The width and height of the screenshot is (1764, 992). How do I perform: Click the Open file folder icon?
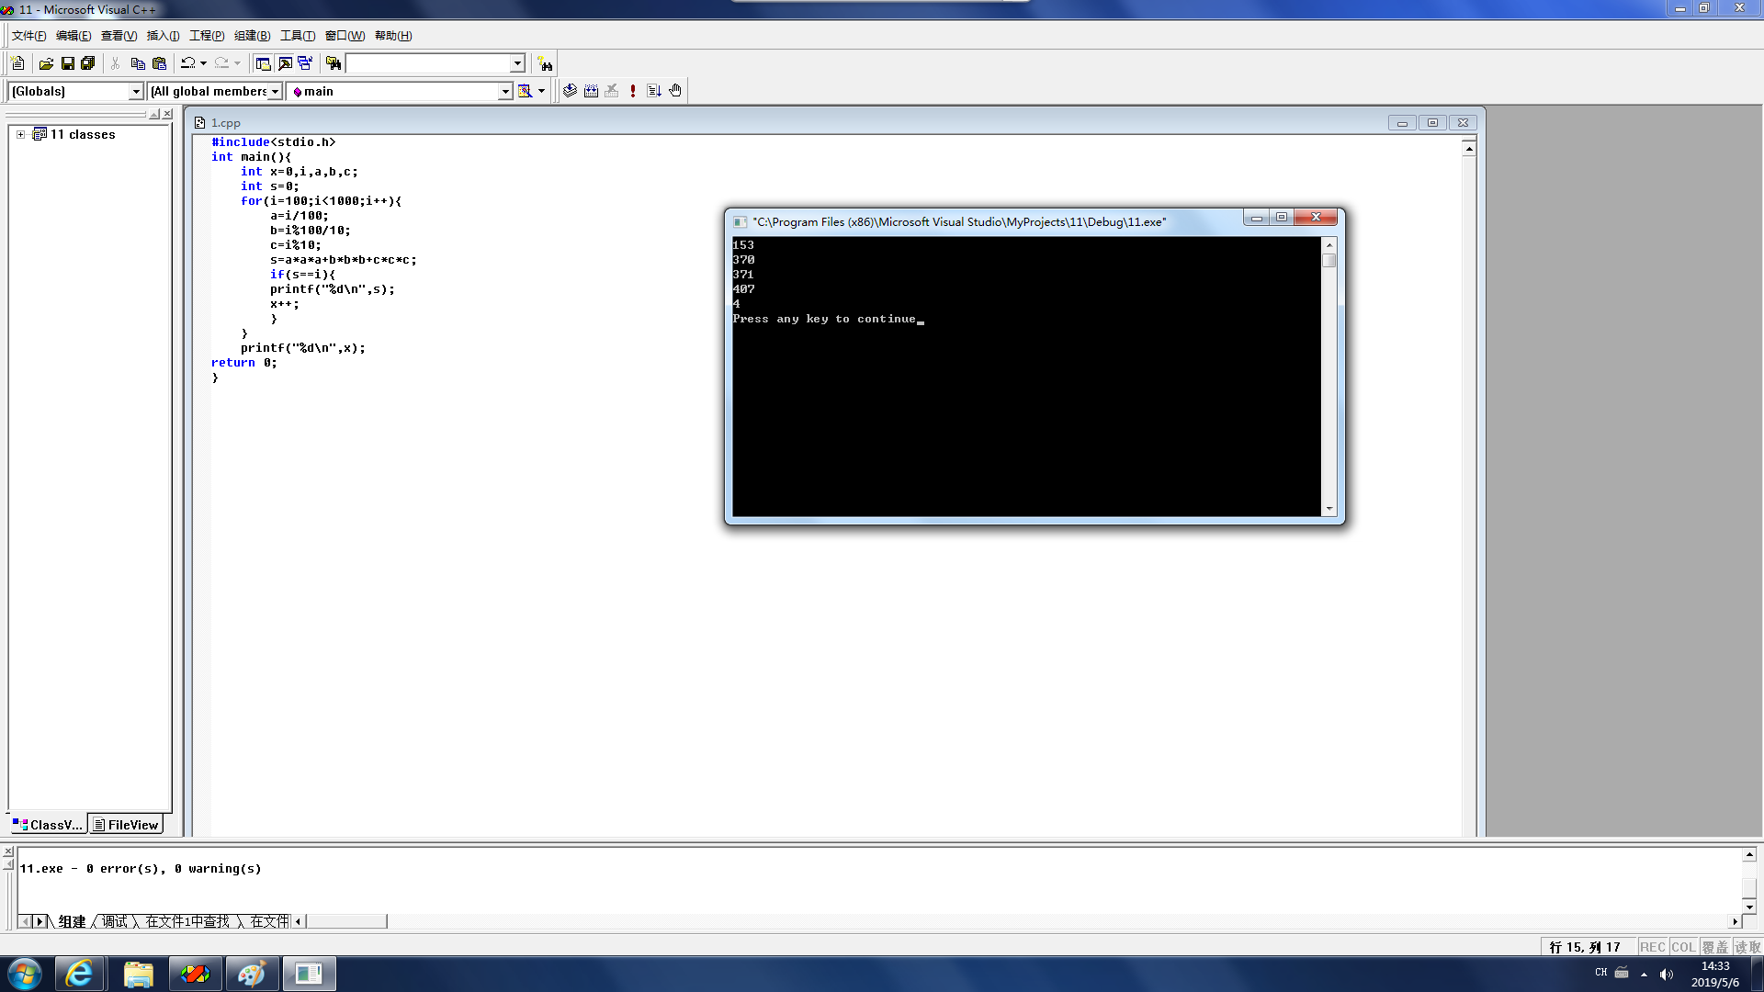(46, 63)
